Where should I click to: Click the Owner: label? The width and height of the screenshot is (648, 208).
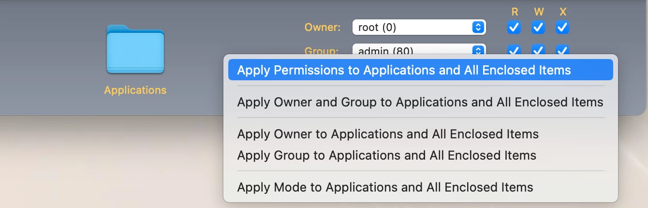(x=323, y=28)
